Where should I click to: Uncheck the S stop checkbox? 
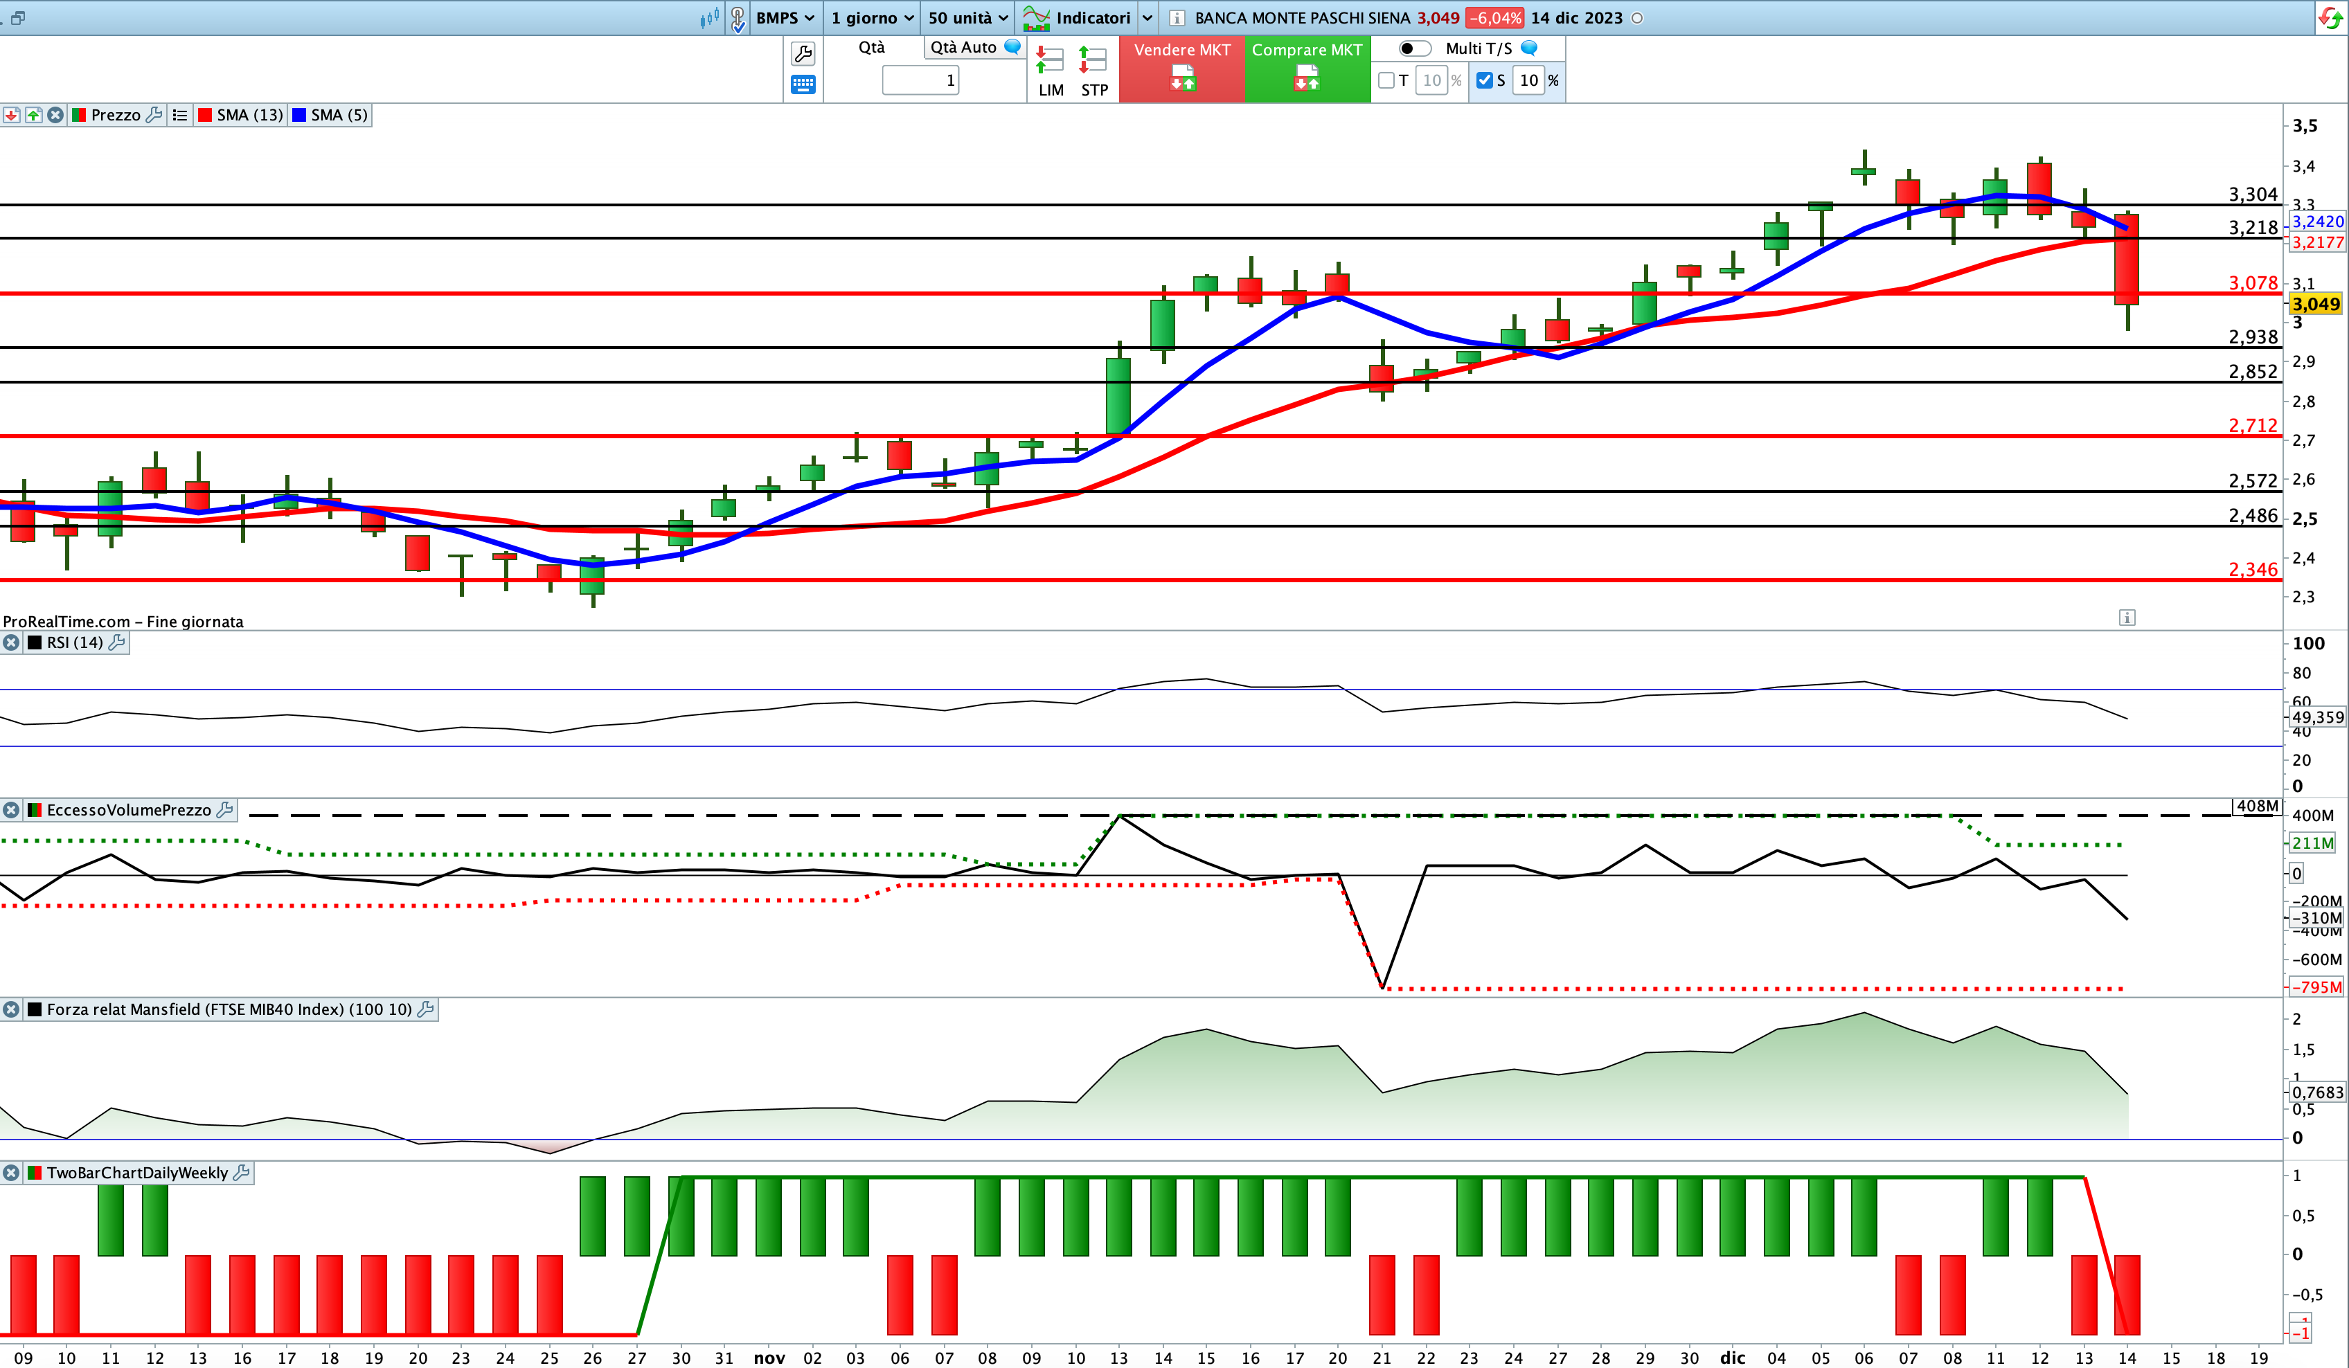pyautogui.click(x=1485, y=80)
